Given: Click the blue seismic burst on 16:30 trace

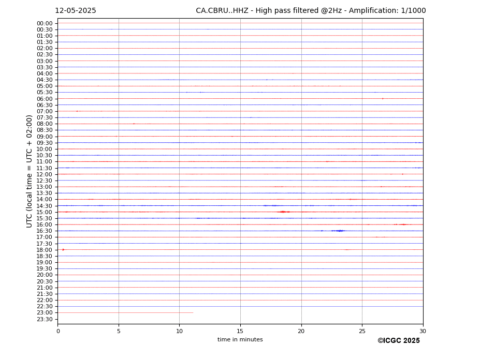Looking at the screenshot, I should (338, 231).
